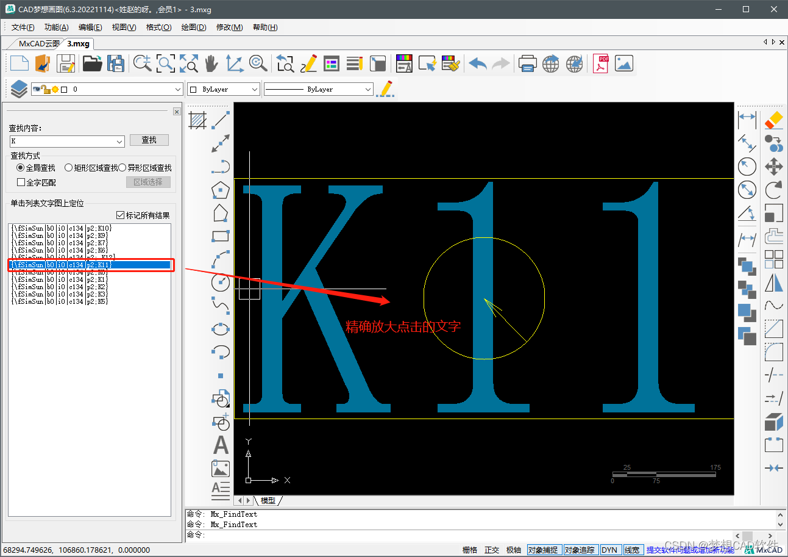
Task: Toggle 对象捕捉 in status bar
Action: 543,550
